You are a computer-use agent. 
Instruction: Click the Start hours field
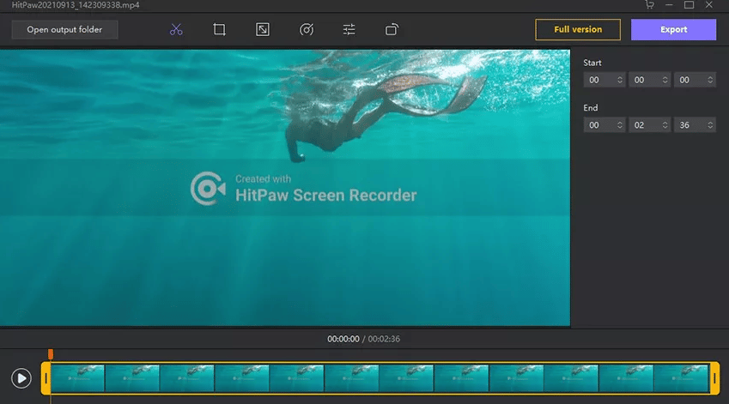604,80
